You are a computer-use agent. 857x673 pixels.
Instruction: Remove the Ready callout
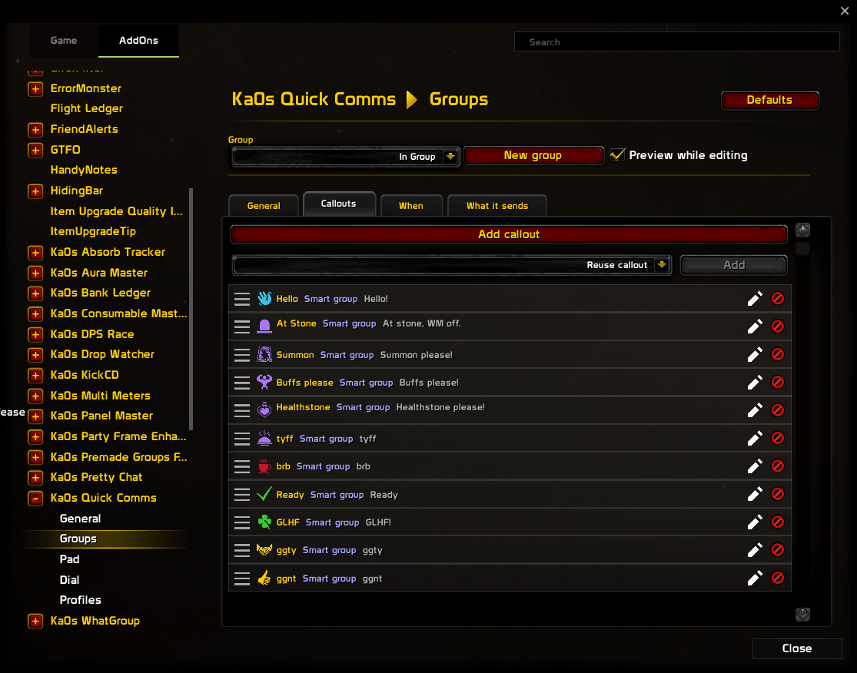pyautogui.click(x=778, y=493)
